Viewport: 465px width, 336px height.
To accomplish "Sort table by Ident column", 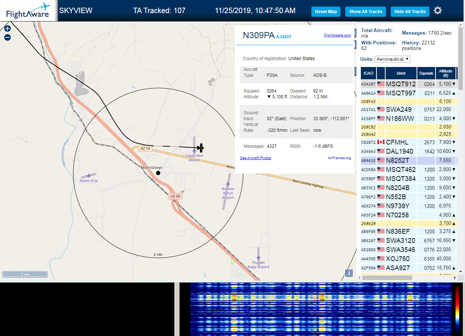I will click(x=401, y=73).
